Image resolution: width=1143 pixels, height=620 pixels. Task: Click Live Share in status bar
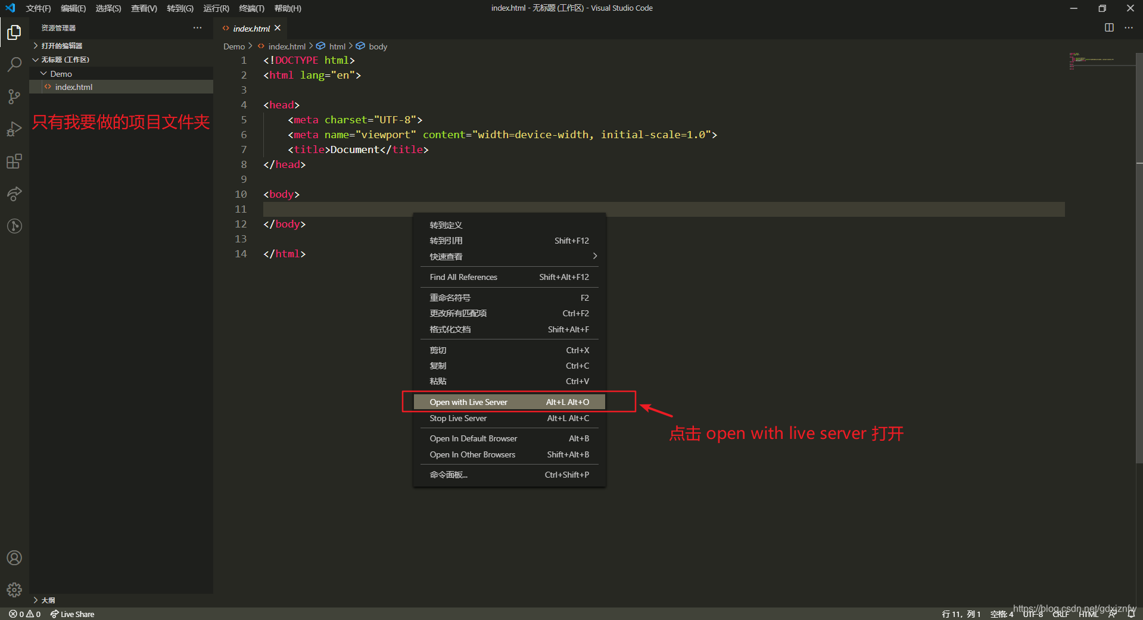(73, 614)
